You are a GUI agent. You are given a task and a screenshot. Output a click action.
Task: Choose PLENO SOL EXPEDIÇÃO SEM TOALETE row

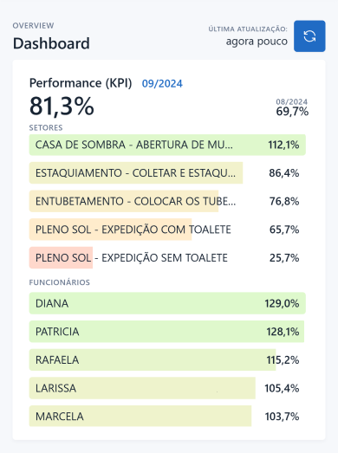coord(167,258)
